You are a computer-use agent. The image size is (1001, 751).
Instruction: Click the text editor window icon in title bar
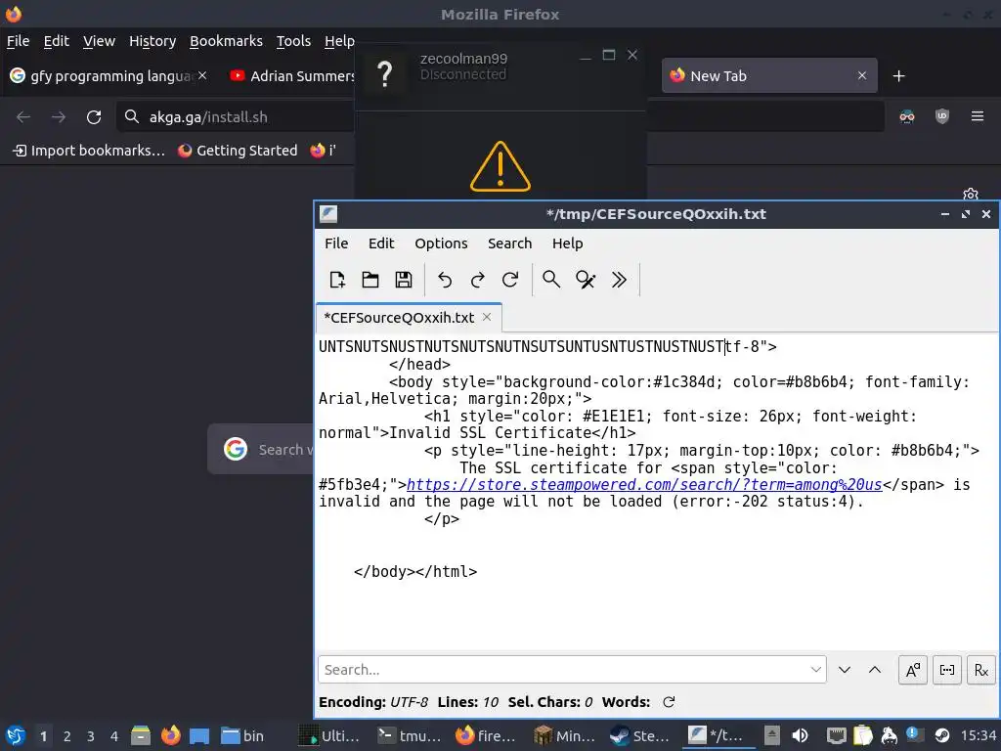328,214
